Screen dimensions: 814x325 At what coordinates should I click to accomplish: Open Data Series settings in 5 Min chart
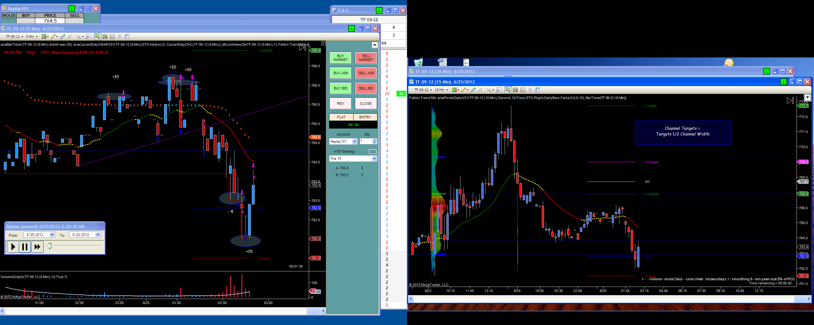(x=105, y=36)
